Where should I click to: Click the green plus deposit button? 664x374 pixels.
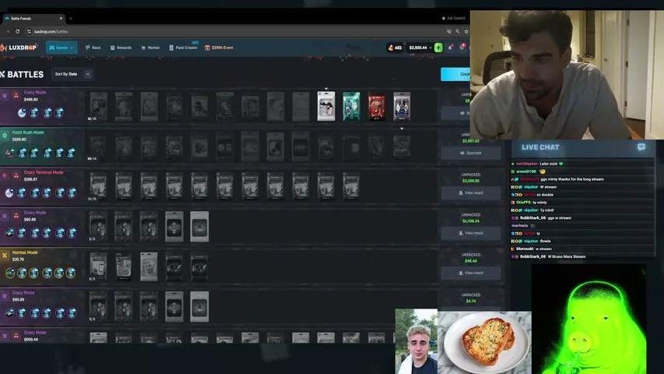point(438,48)
